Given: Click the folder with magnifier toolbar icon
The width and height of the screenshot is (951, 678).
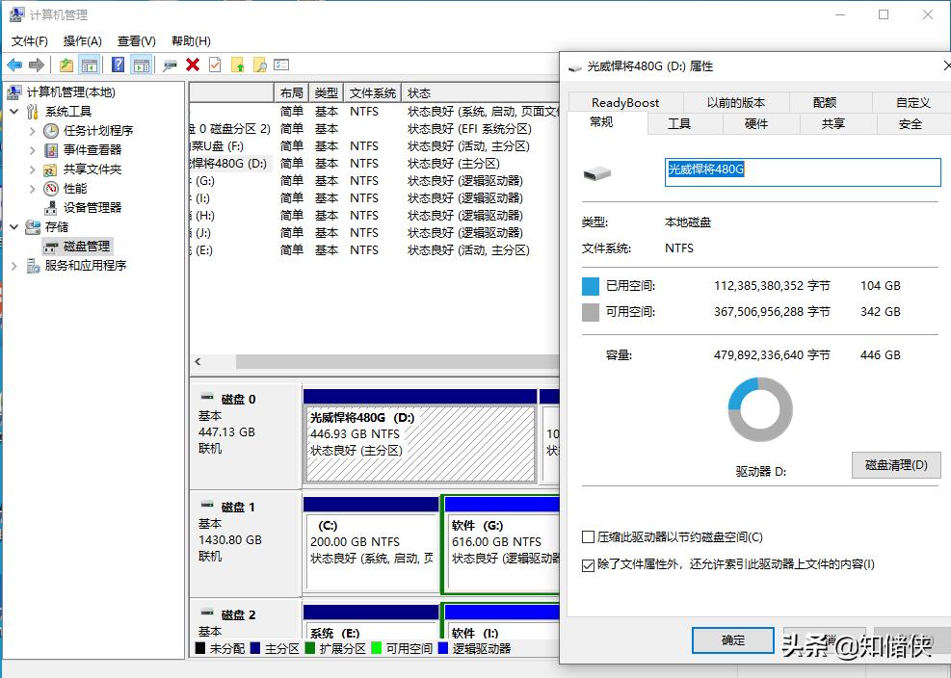Looking at the screenshot, I should 260,65.
